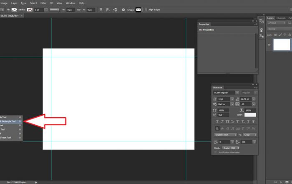Image resolution: width=292 pixels, height=184 pixels.
Task: Open the stroke line style dropdown
Action: pos(55,10)
